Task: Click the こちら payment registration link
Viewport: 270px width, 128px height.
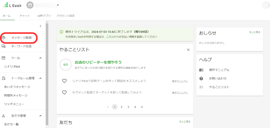Action: [110, 37]
